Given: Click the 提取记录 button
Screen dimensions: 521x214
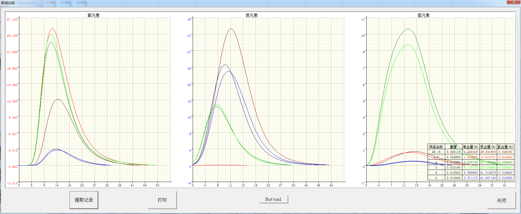Looking at the screenshot, I should click(84, 200).
